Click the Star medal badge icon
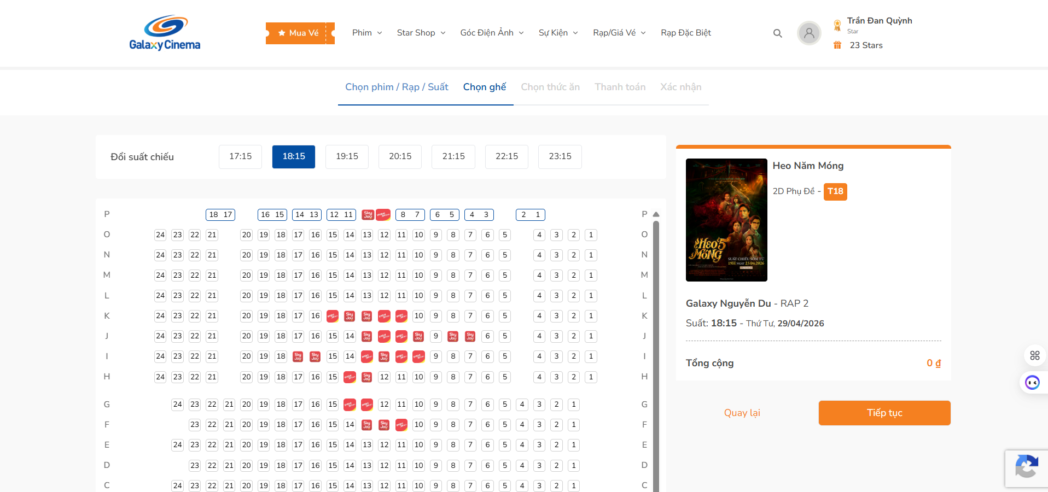Image resolution: width=1048 pixels, height=492 pixels. coord(837,25)
